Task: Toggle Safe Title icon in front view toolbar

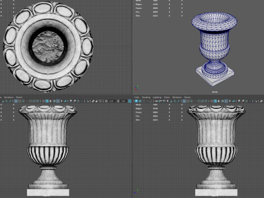Action: pyautogui.click(x=37, y=101)
